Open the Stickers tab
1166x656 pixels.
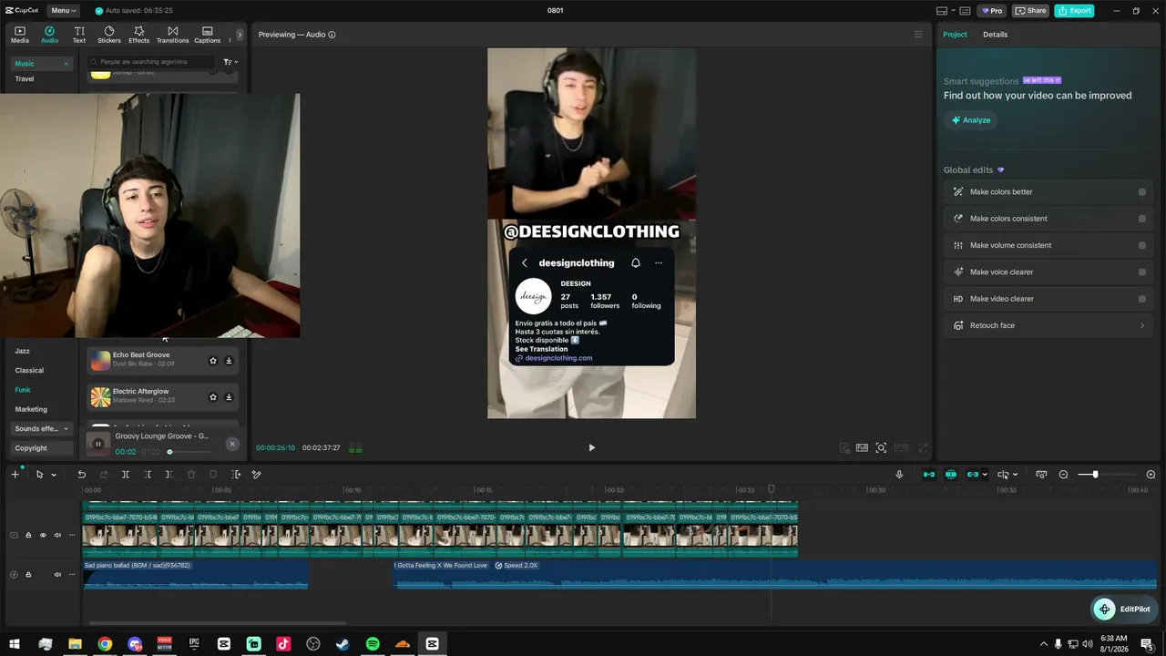[109, 35]
